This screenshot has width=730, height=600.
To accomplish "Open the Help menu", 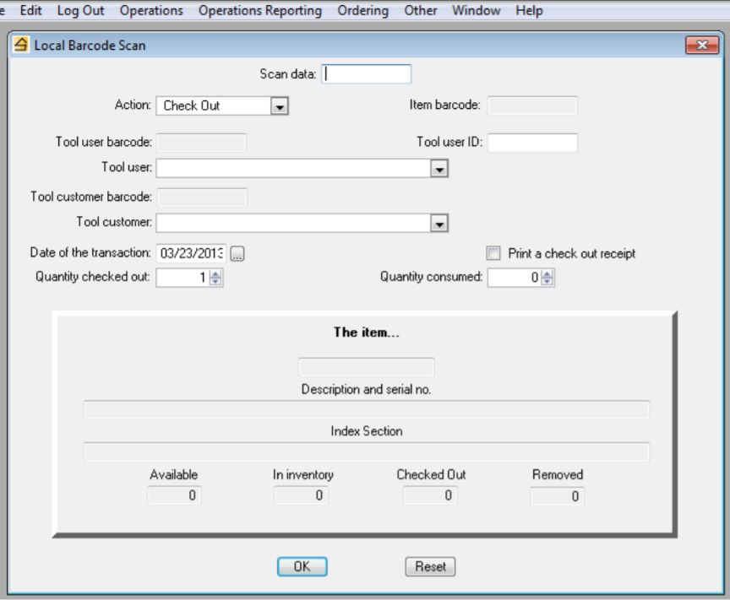I will tap(529, 10).
